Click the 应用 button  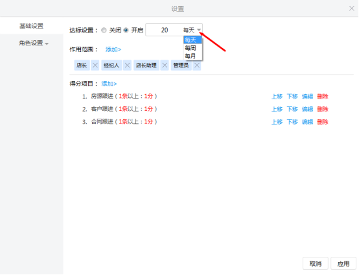point(343,263)
